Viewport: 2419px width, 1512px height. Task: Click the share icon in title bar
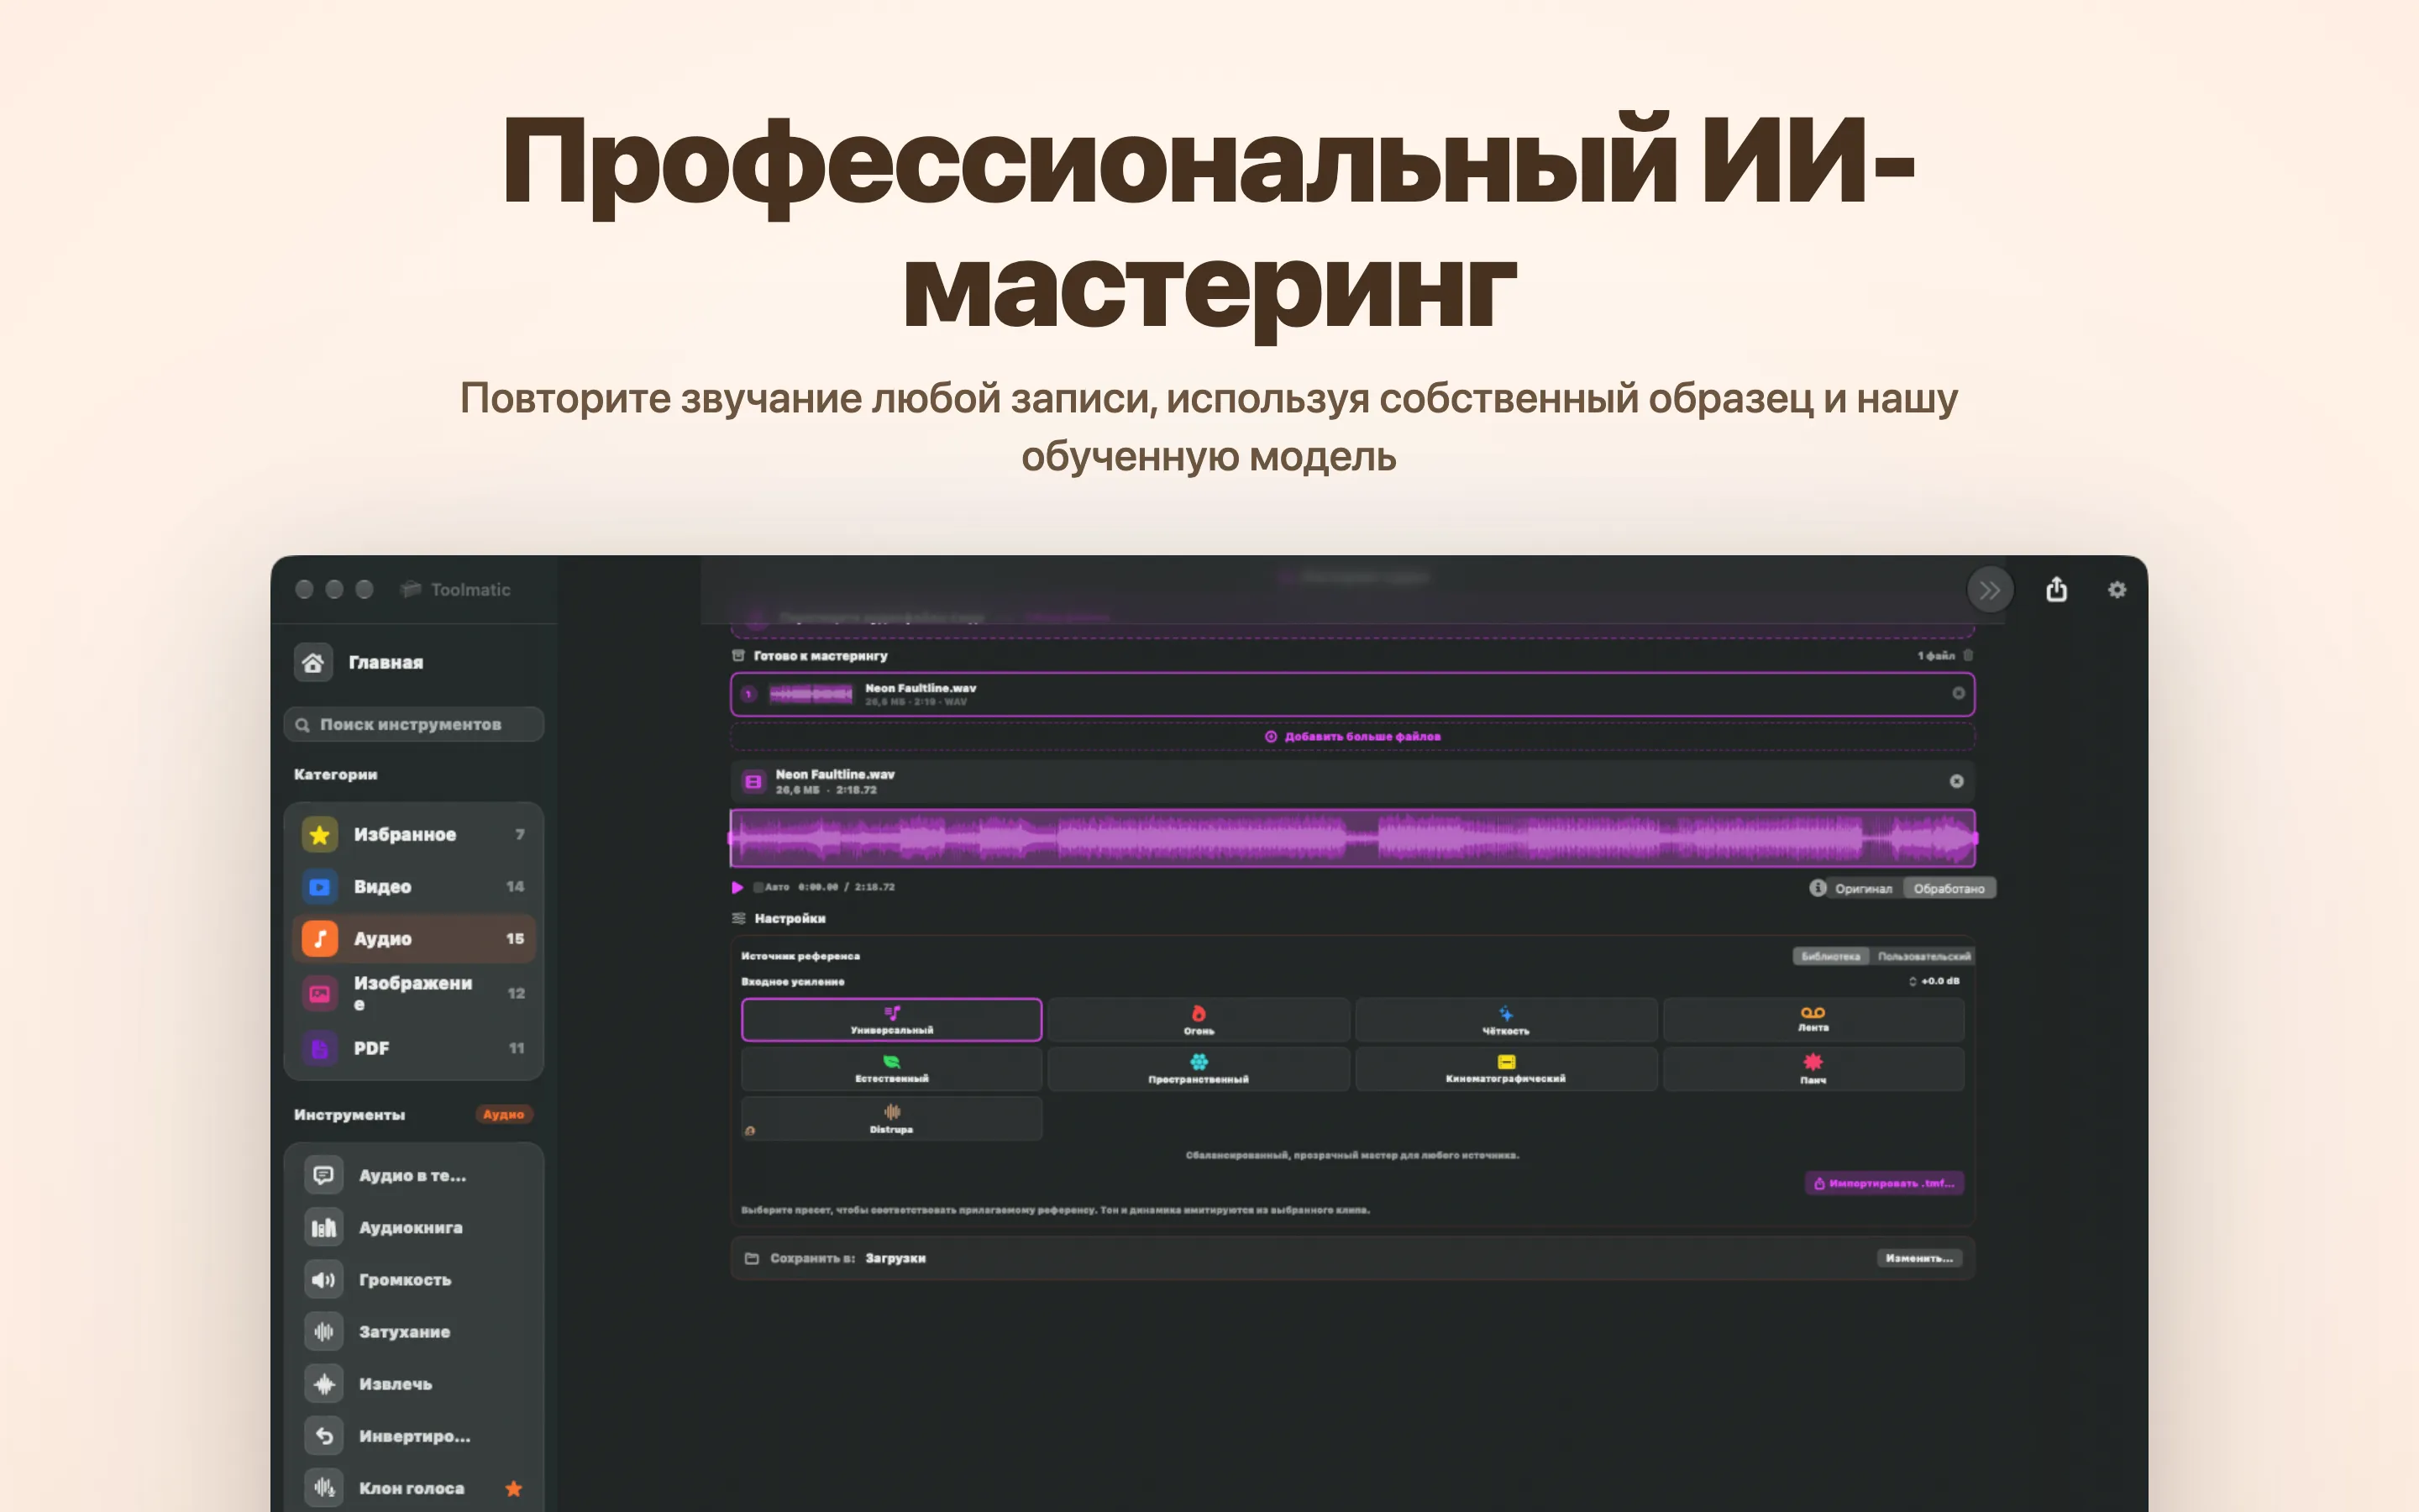(2056, 589)
